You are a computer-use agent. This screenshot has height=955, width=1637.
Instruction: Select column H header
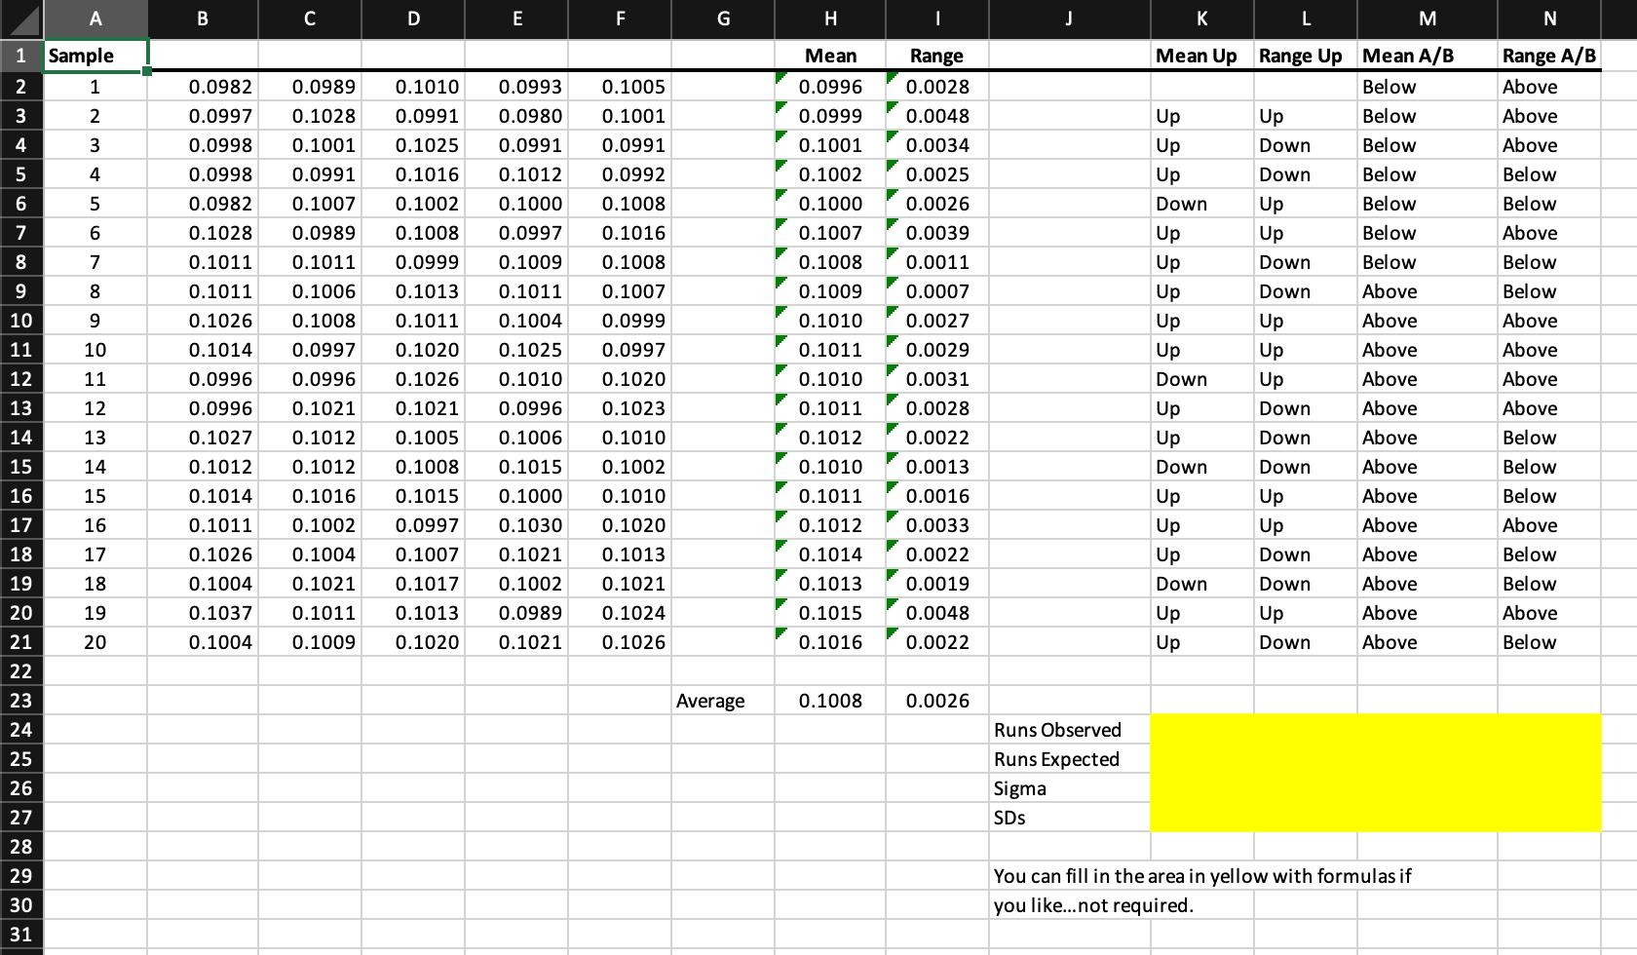[830, 19]
